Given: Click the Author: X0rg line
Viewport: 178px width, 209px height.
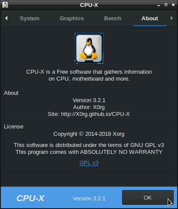Looking at the screenshot, I should click(89, 107).
